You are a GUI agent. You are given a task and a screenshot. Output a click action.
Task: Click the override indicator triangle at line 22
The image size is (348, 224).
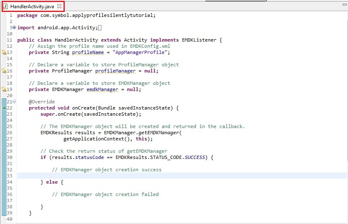(4, 107)
